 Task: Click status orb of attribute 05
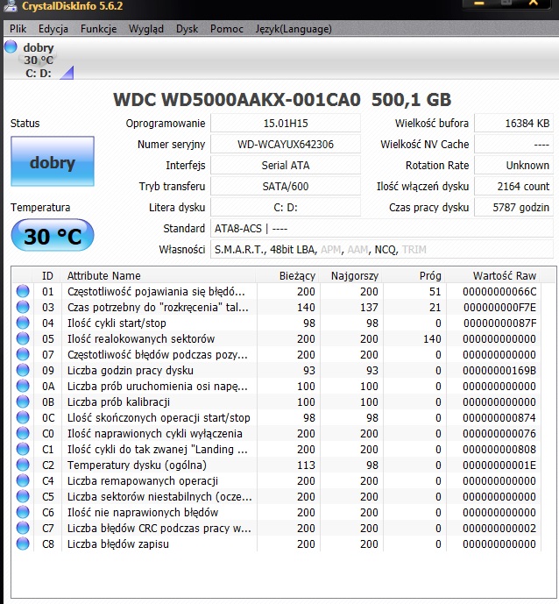23,338
